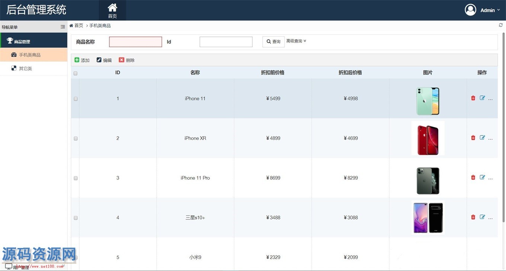This screenshot has width=506, height=271.
Task: Check the iPhone 11 row checkbox
Action: (76, 99)
